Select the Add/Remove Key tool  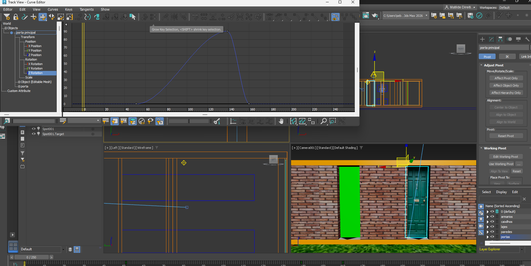pos(33,17)
